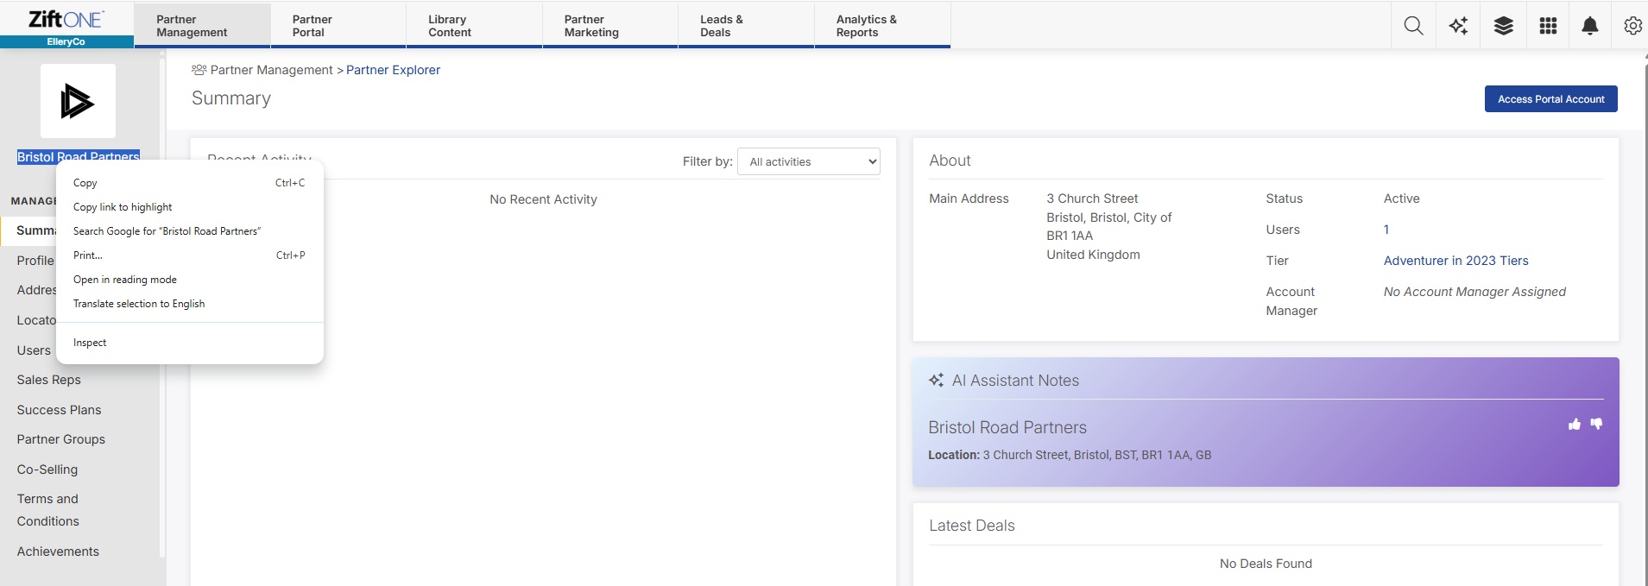Open the AI assistant sparkle icon in header
The width and height of the screenshot is (1648, 586).
tap(1458, 26)
